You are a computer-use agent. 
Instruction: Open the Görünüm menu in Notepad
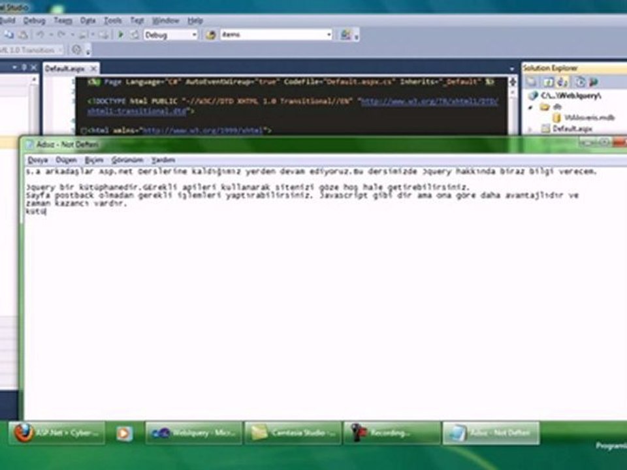pyautogui.click(x=127, y=161)
